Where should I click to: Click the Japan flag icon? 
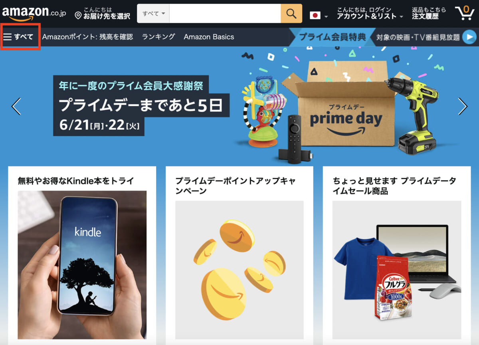(315, 16)
